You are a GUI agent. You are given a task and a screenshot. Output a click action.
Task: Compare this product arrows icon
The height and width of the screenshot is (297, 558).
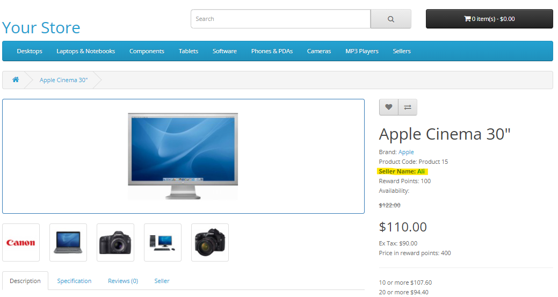pyautogui.click(x=408, y=107)
